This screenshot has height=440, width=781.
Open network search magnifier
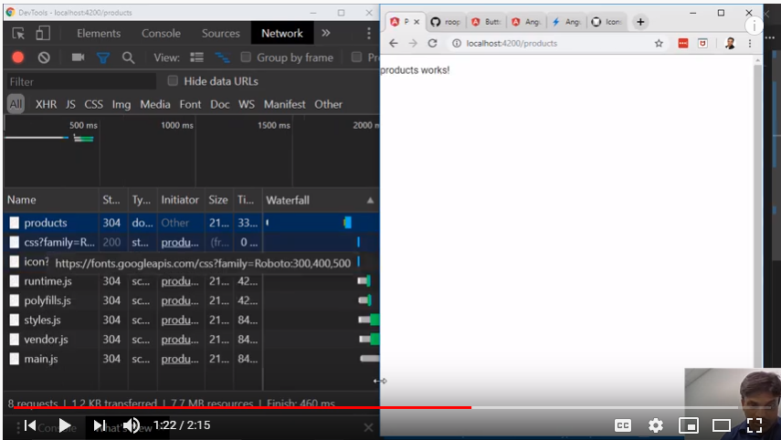(129, 58)
